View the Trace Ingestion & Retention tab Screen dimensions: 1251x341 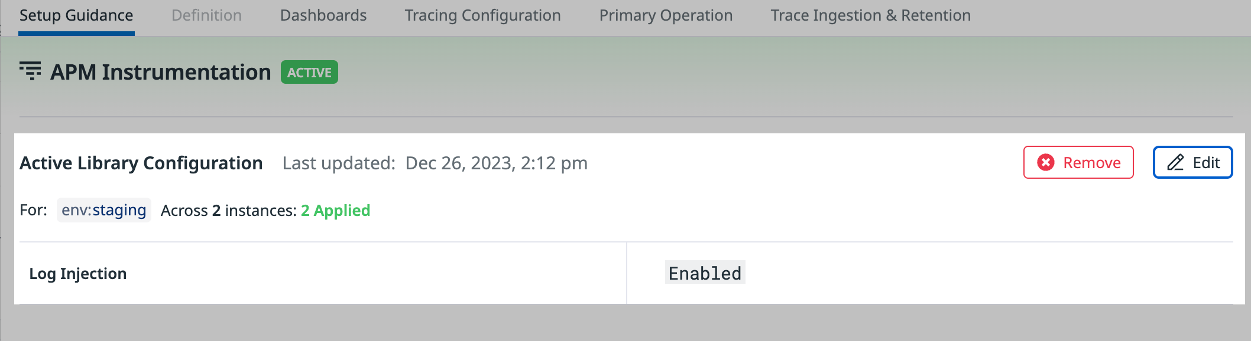871,16
